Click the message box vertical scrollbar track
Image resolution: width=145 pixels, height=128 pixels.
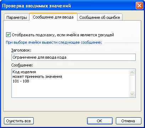pos(132,83)
